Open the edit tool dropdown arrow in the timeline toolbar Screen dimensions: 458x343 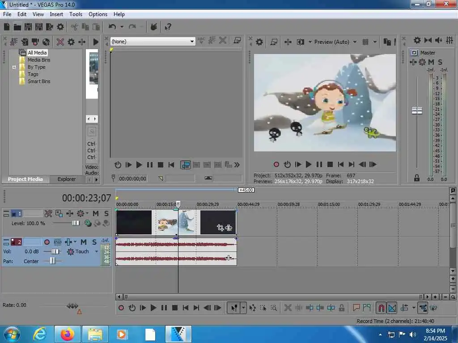click(243, 308)
